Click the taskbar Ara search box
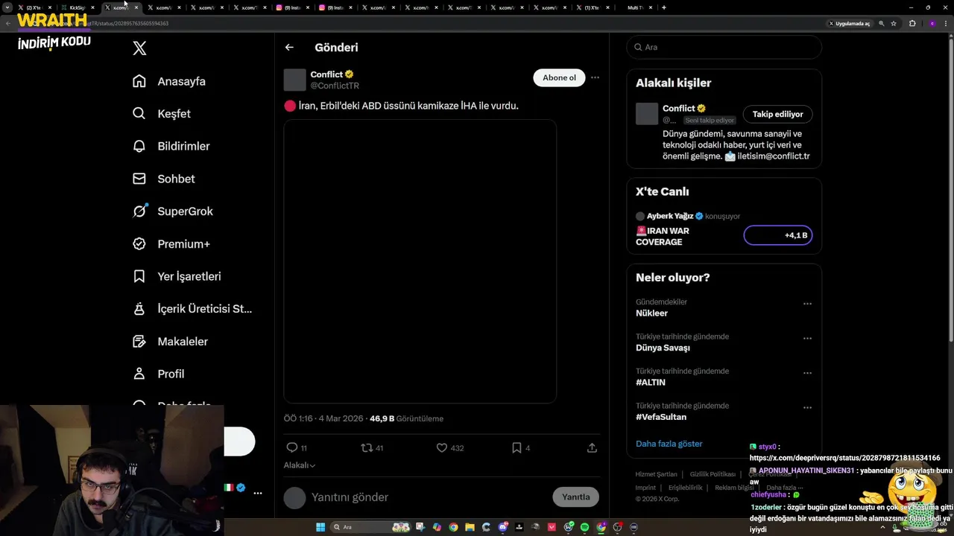This screenshot has height=536, width=954. pos(370,527)
